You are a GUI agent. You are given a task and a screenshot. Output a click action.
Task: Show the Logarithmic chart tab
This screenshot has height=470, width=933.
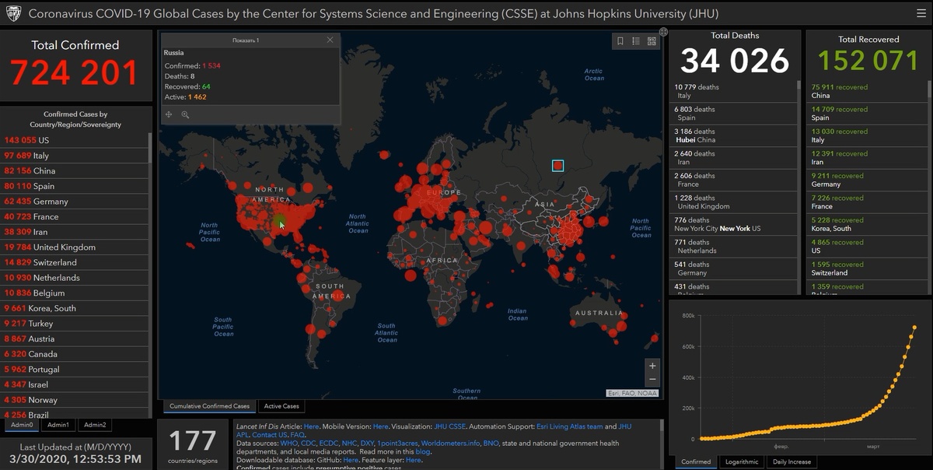coord(742,461)
